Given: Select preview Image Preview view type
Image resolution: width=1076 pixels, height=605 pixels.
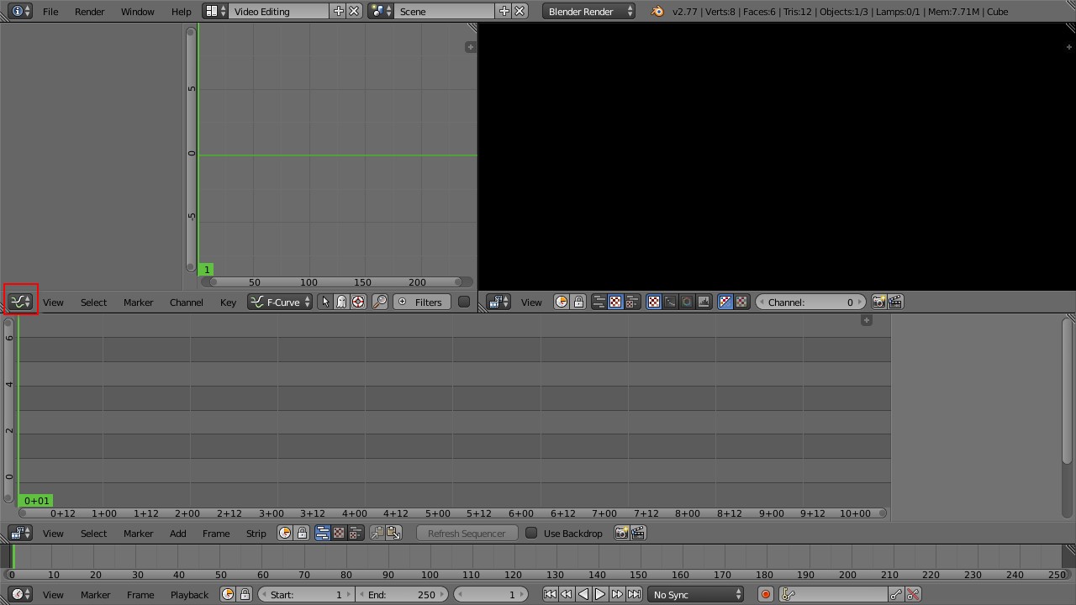Looking at the screenshot, I should coord(615,302).
